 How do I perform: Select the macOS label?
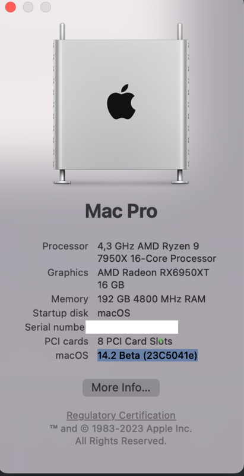click(x=72, y=355)
